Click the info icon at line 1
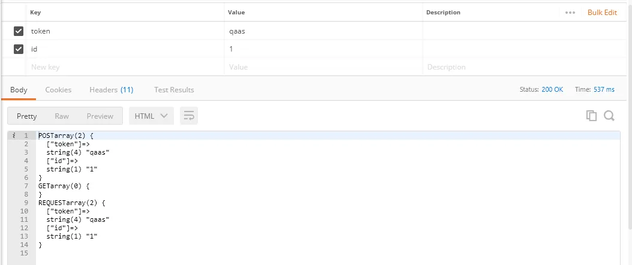The image size is (632, 265). tap(14, 136)
